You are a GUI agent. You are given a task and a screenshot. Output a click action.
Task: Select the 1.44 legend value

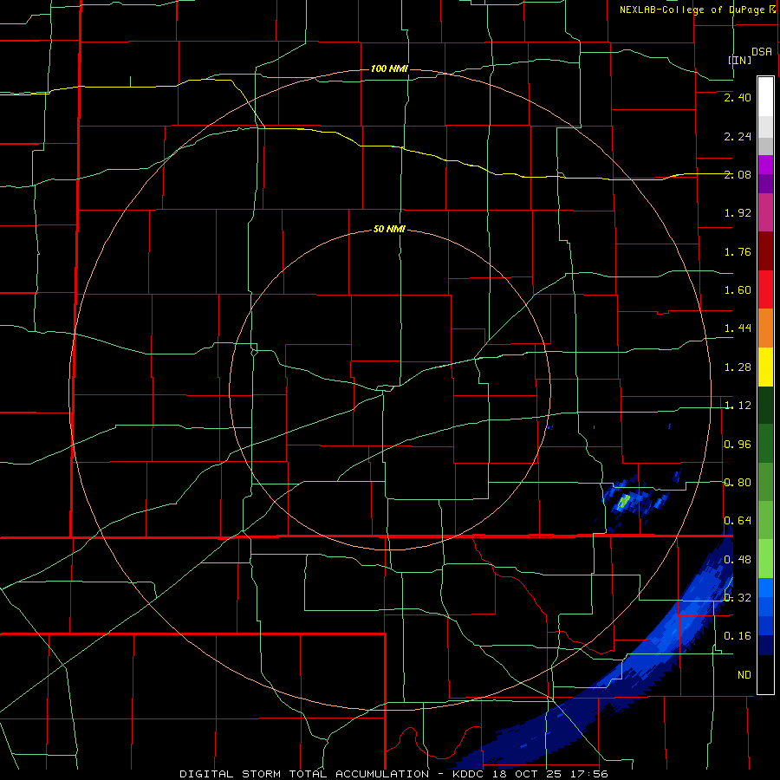pyautogui.click(x=738, y=328)
